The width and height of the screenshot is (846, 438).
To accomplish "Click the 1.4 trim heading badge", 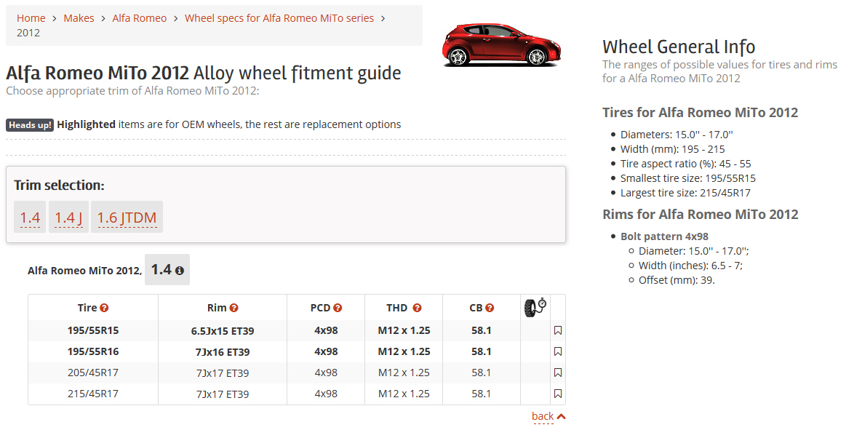I will [167, 270].
